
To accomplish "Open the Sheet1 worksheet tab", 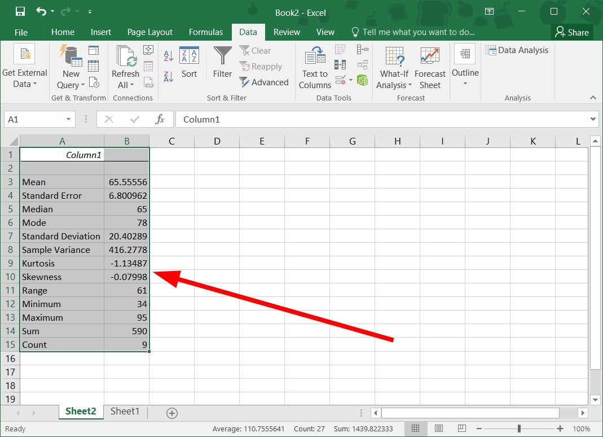I will [125, 412].
